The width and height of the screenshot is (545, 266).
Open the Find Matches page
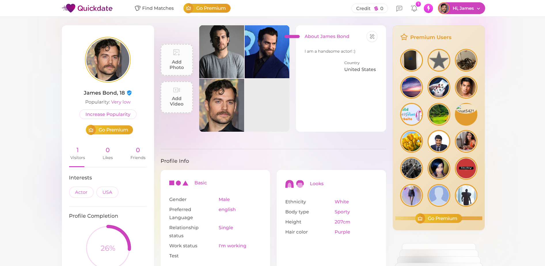pos(154,8)
